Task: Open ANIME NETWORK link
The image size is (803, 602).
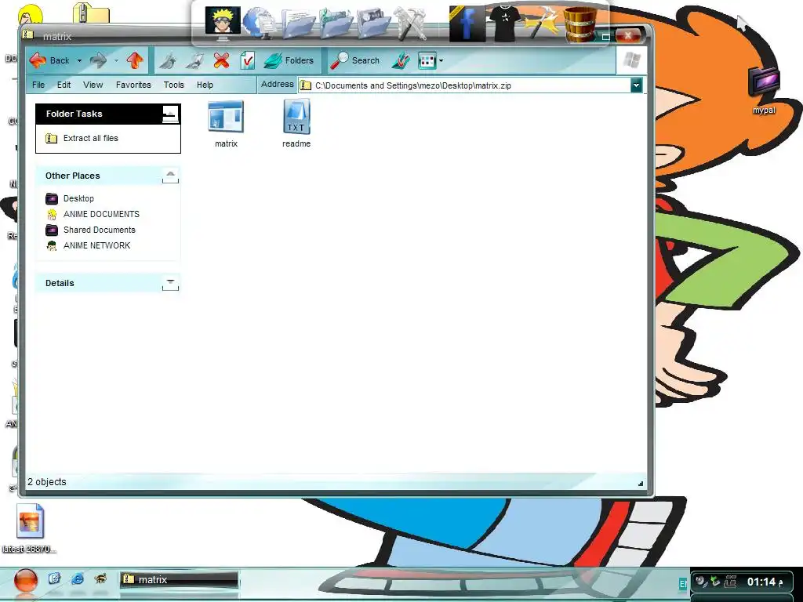Action: 96,245
